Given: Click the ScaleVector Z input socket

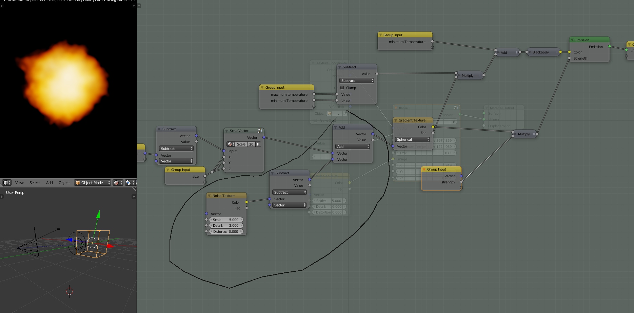Looking at the screenshot, I should click(224, 169).
